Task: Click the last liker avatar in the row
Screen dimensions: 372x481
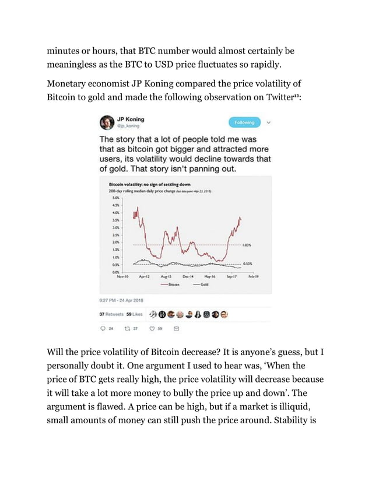Action: point(224,314)
